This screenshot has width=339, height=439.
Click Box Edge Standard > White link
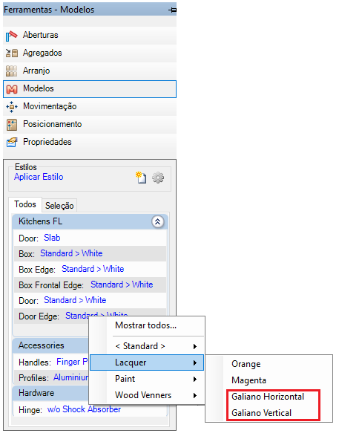(x=93, y=269)
